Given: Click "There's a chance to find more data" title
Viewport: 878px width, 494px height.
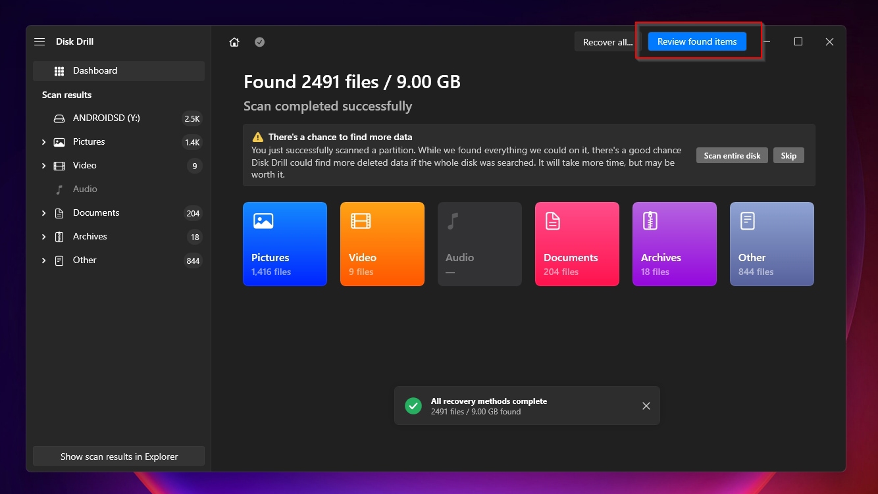Looking at the screenshot, I should click(340, 137).
